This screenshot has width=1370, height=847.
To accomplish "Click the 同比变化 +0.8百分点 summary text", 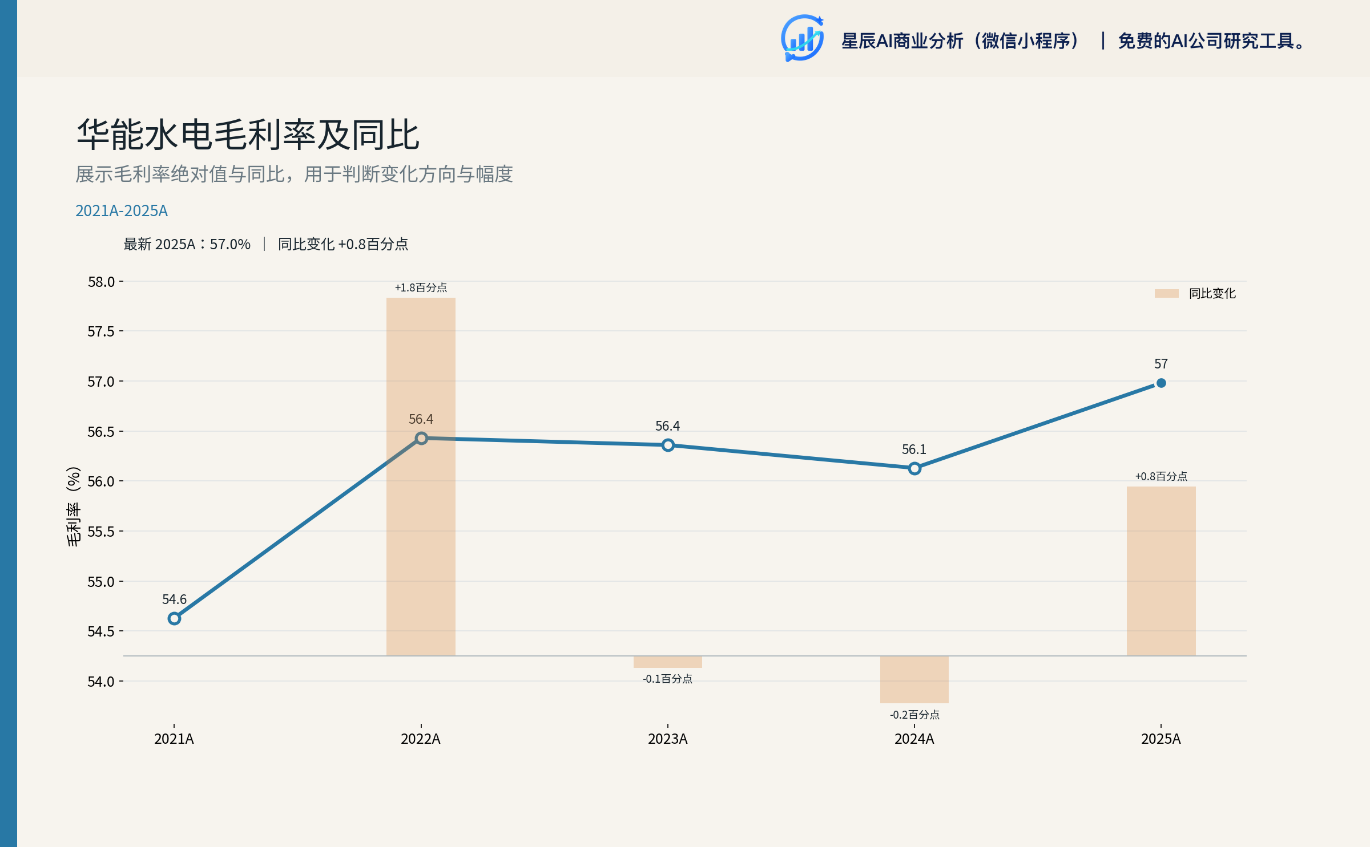I will pos(343,244).
